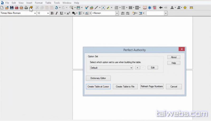Click the blue asterisk toolbar icon
The height and width of the screenshot is (121, 211).
click(150, 8)
